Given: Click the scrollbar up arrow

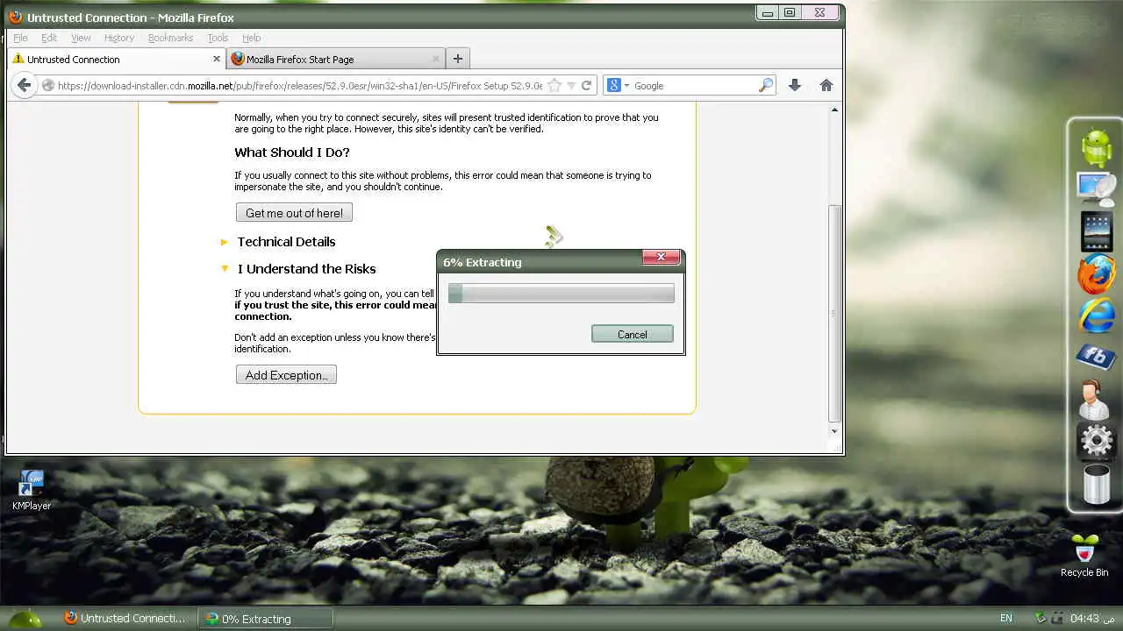Looking at the screenshot, I should 835,110.
